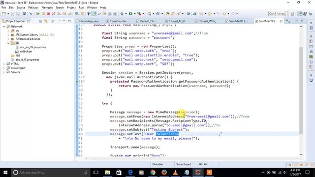Click the red Terminate icon
The width and height of the screenshot is (315, 177).
48,14
